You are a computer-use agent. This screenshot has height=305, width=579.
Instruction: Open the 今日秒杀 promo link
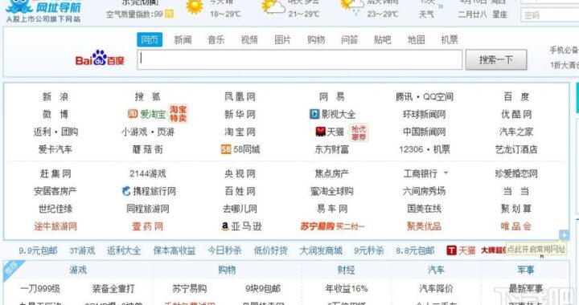pos(224,250)
